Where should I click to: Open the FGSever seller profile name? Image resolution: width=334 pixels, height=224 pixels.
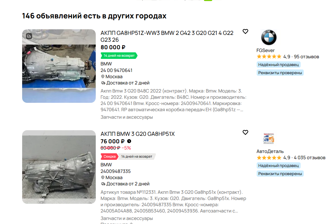click(x=265, y=50)
